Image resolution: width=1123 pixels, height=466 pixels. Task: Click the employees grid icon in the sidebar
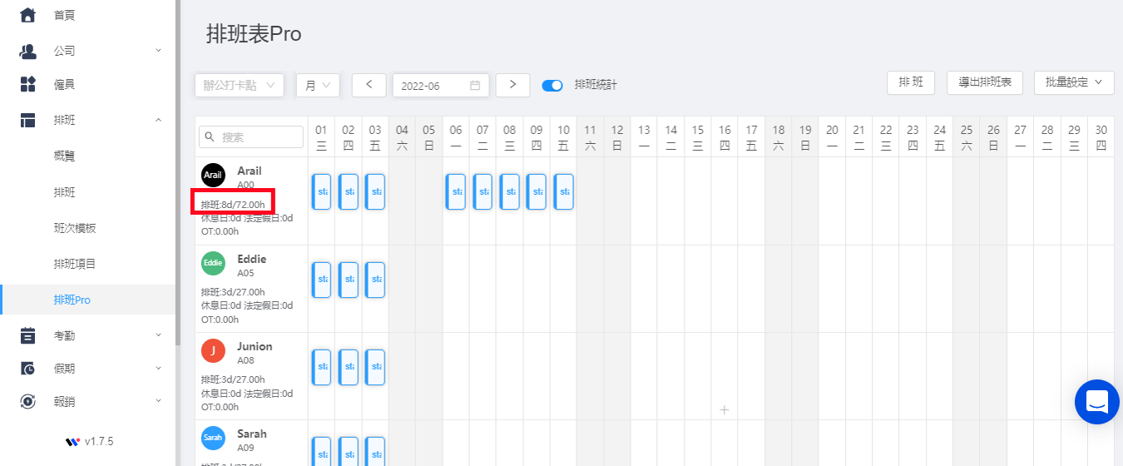tap(27, 84)
